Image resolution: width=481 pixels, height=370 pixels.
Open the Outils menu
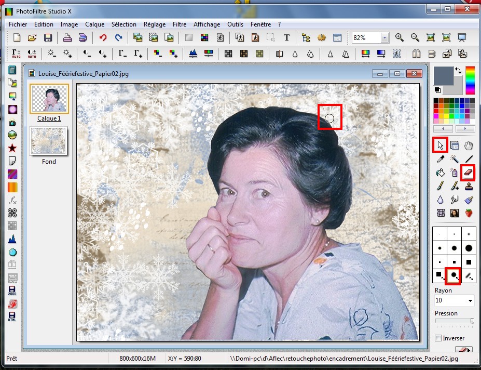click(x=235, y=24)
